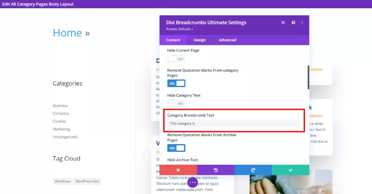The height and width of the screenshot is (194, 372).
Task: Click the Edit All Category Pages Body Layout title
Action: (x=38, y=4)
